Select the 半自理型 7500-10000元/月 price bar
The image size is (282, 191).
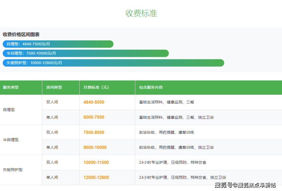point(85,53)
